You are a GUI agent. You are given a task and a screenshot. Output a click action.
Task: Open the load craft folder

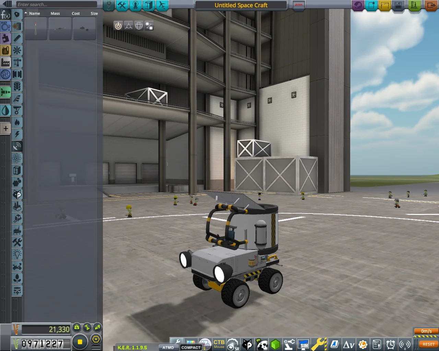coord(385,5)
